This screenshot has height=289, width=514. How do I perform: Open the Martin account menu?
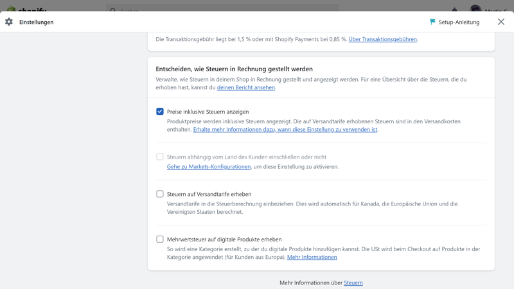[496, 9]
